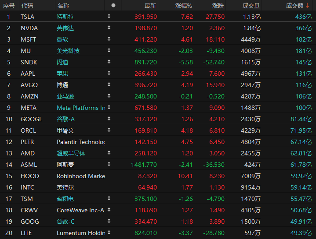Viewport: 316px width, 239px height.
Task: Click the up-down arrow icon in AMD row
Action: (109, 153)
